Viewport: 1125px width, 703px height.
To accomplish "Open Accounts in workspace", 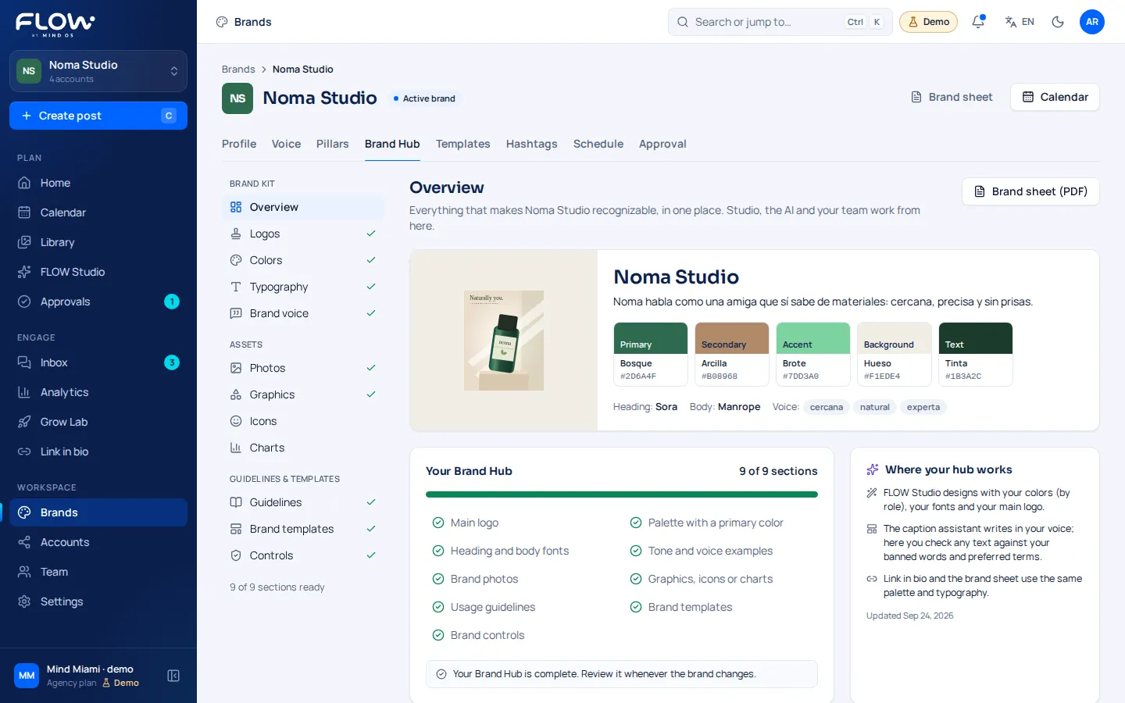I will (x=98, y=542).
